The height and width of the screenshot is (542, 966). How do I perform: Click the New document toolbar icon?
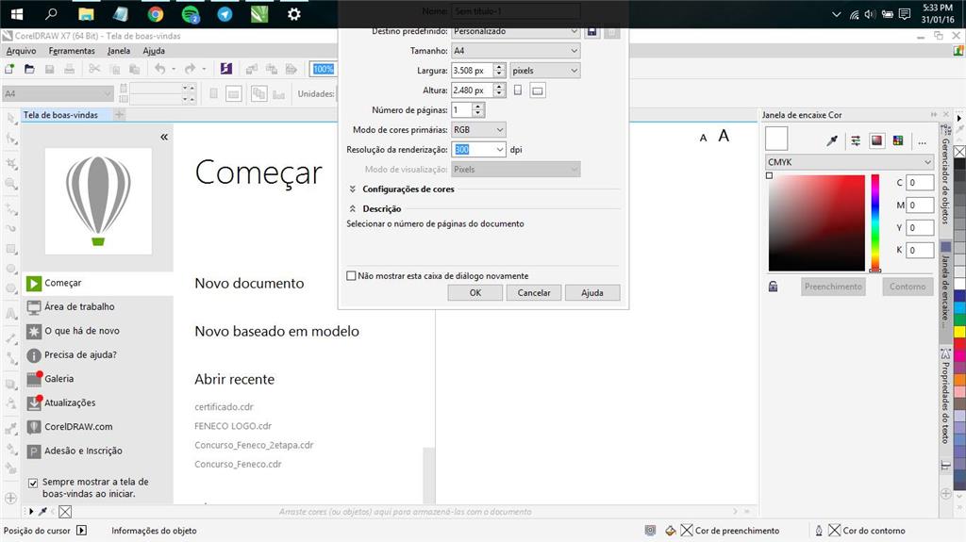click(x=9, y=69)
